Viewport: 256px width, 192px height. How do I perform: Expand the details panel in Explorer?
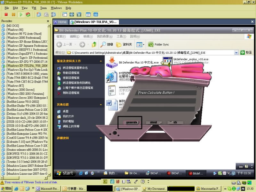pyautogui.click(x=101, y=138)
